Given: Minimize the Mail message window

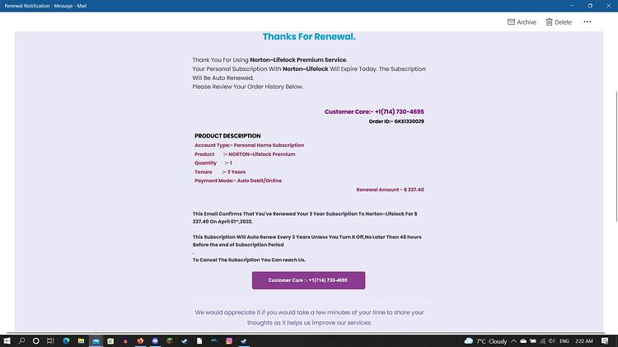Looking at the screenshot, I should 572,6.
